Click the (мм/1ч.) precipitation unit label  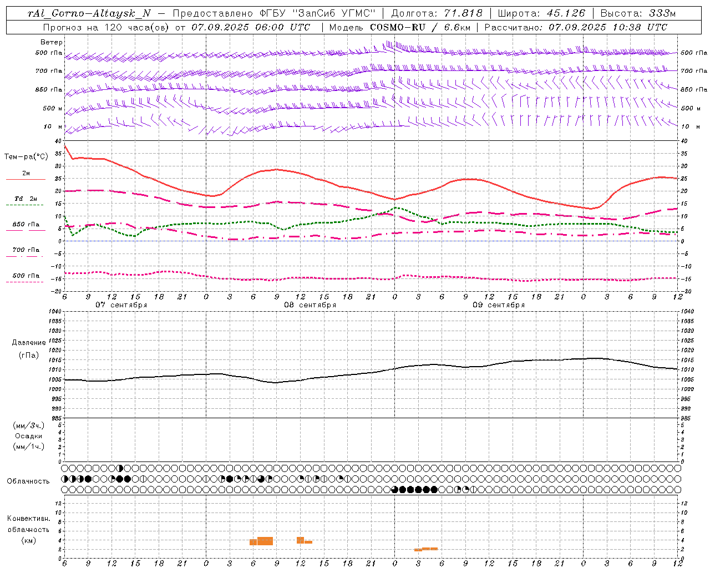pyautogui.click(x=29, y=447)
